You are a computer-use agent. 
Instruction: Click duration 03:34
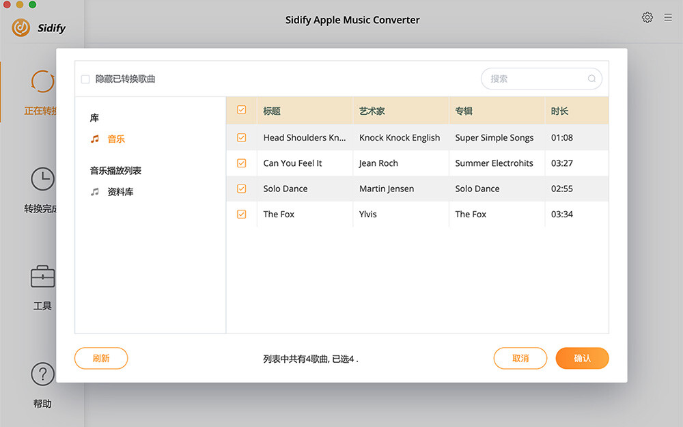coord(562,214)
